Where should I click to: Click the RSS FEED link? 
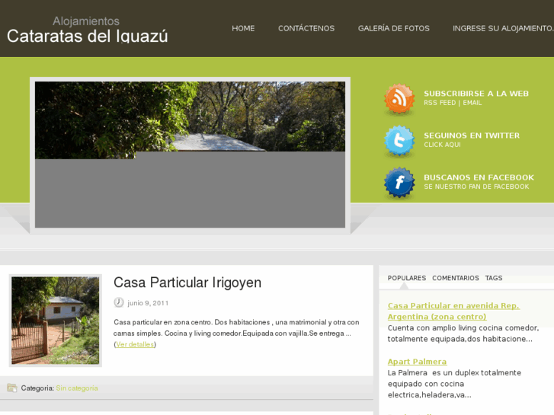(x=440, y=103)
